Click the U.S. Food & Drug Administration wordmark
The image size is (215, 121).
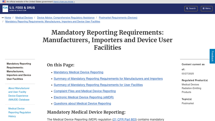click(22, 9)
